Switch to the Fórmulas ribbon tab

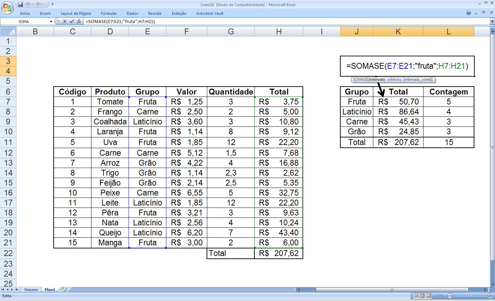tap(109, 13)
